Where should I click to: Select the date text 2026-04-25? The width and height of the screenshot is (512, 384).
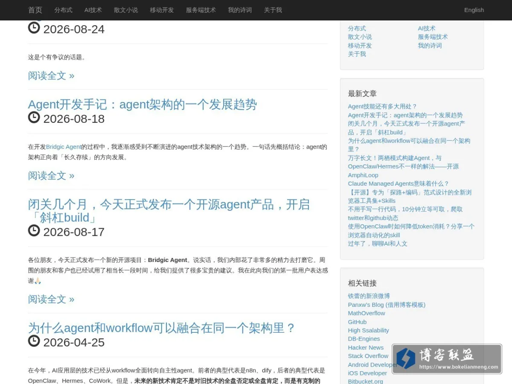74,342
